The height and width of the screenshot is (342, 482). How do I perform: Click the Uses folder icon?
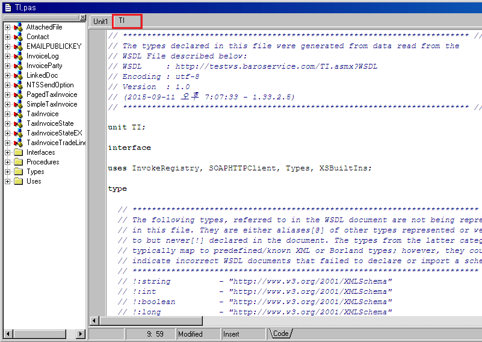coord(19,181)
